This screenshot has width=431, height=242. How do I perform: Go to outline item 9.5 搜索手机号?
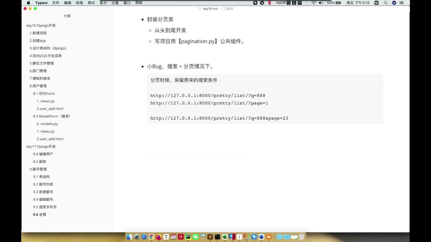click(x=45, y=207)
